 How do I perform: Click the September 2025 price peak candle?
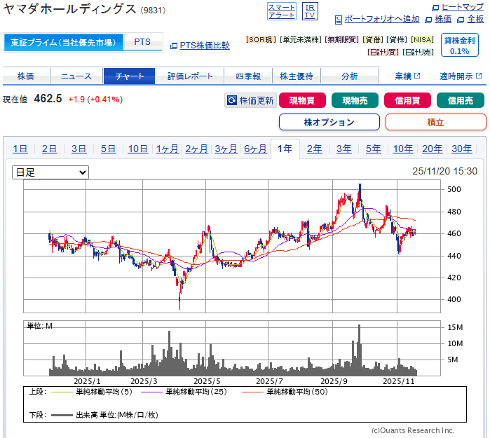coord(360,192)
